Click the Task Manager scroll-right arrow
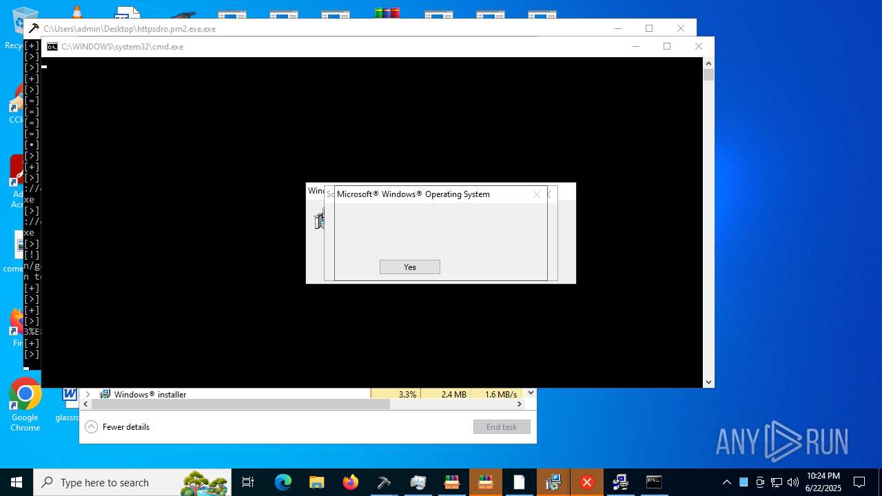This screenshot has height=496, width=882. pos(520,404)
